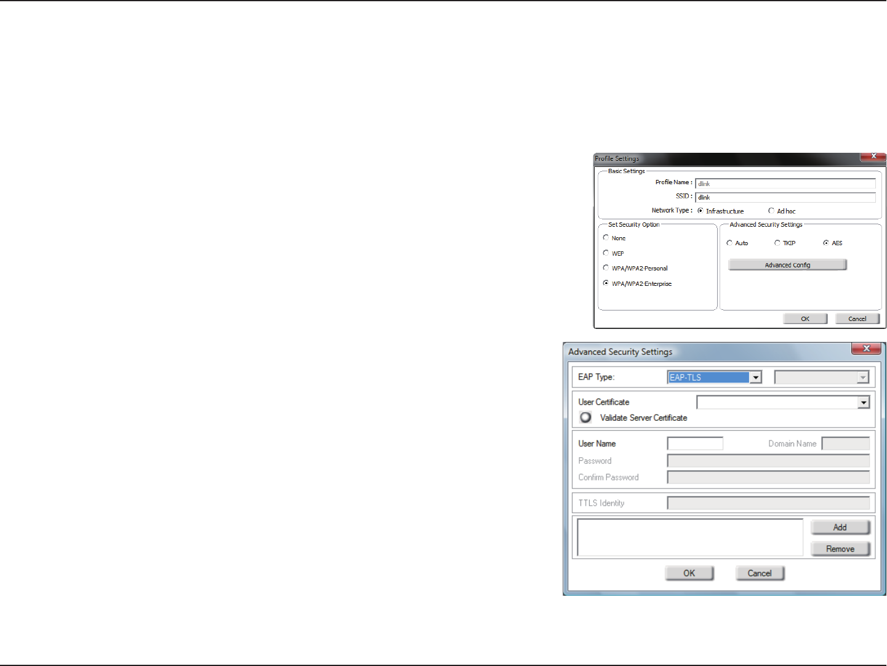Click the Remove button

point(840,549)
